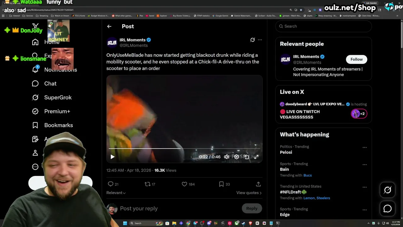Viewport: 403px width, 227px height.
Task: Expand the Relevant replies sort dropdown
Action: (116, 193)
